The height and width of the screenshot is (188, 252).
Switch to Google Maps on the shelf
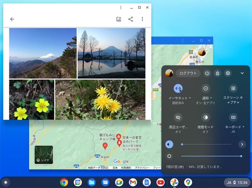coord(188,182)
